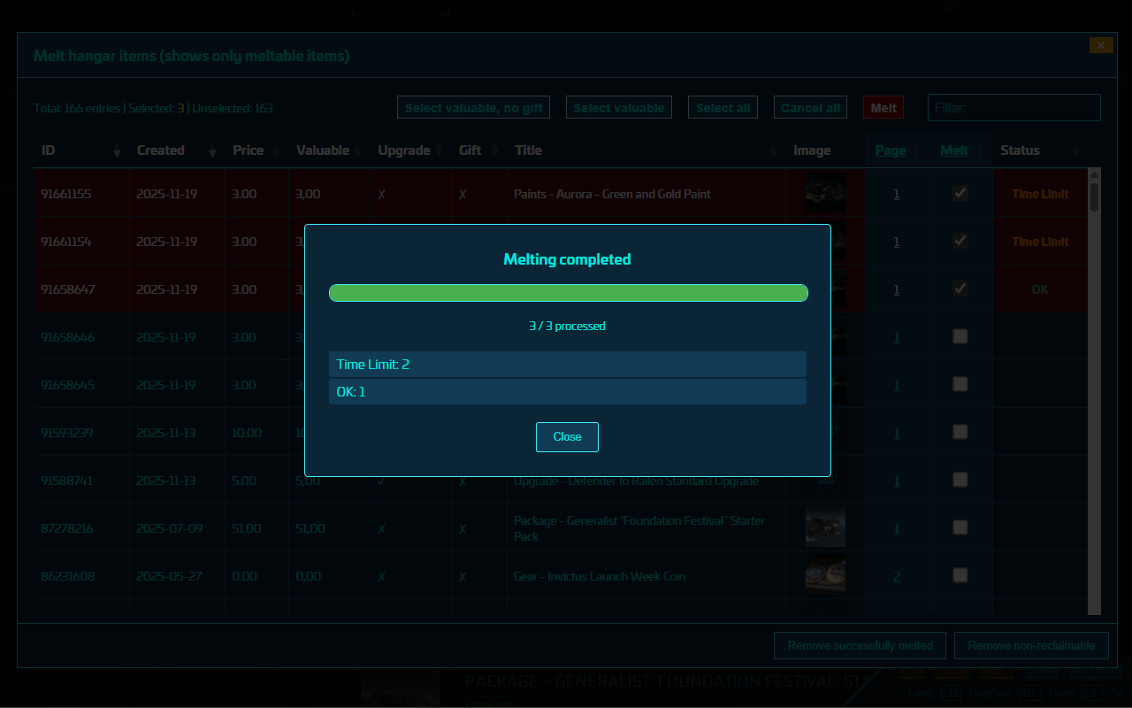
Task: Click the OK status for item 91658647
Action: pyautogui.click(x=1040, y=289)
